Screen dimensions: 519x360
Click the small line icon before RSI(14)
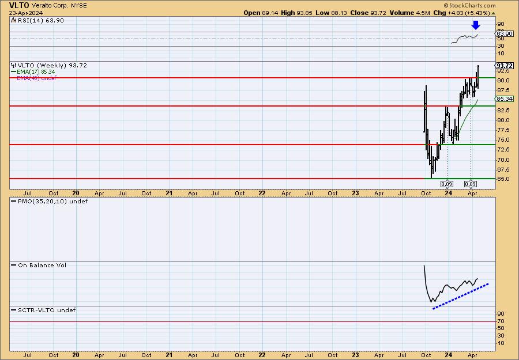13,20
